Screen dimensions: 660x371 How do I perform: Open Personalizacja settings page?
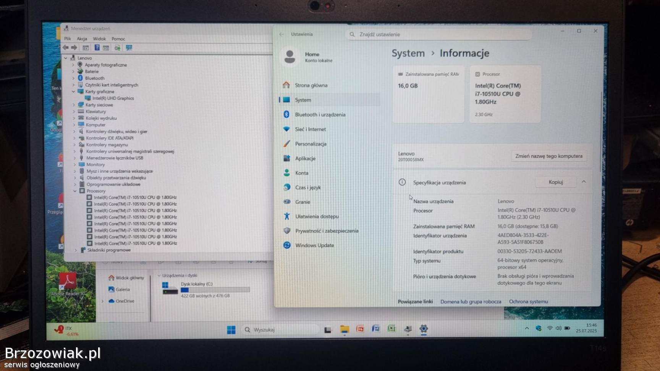[310, 144]
